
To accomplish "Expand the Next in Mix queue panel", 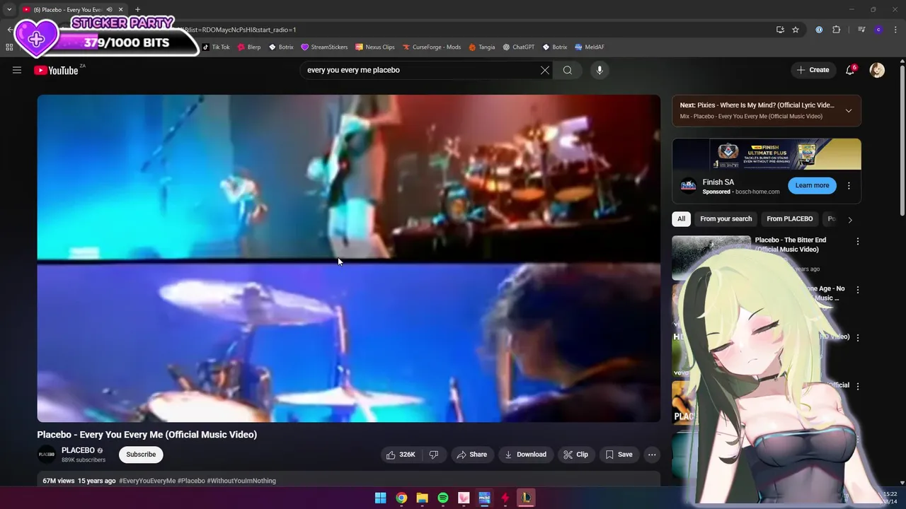I will click(849, 110).
